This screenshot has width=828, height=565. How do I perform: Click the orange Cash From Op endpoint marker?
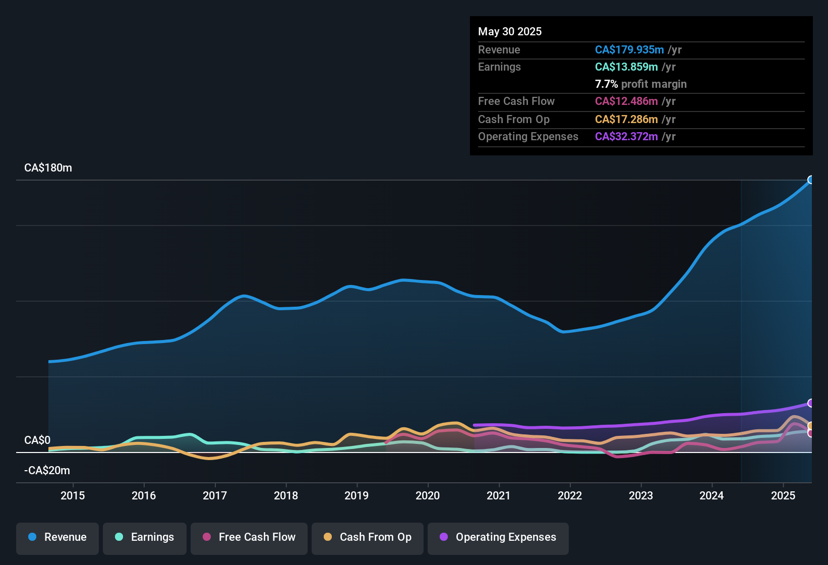811,426
